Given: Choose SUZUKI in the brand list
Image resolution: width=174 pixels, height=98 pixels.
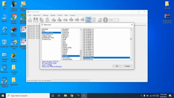Looking at the screenshot, I should [71, 51].
